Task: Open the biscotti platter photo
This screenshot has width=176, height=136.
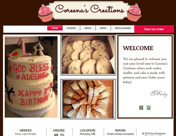Action: click(x=88, y=99)
